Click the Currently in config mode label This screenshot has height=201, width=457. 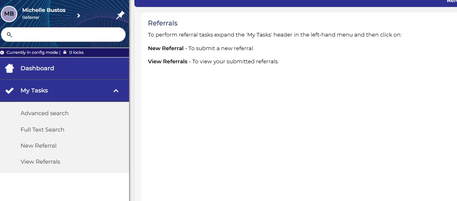point(32,53)
